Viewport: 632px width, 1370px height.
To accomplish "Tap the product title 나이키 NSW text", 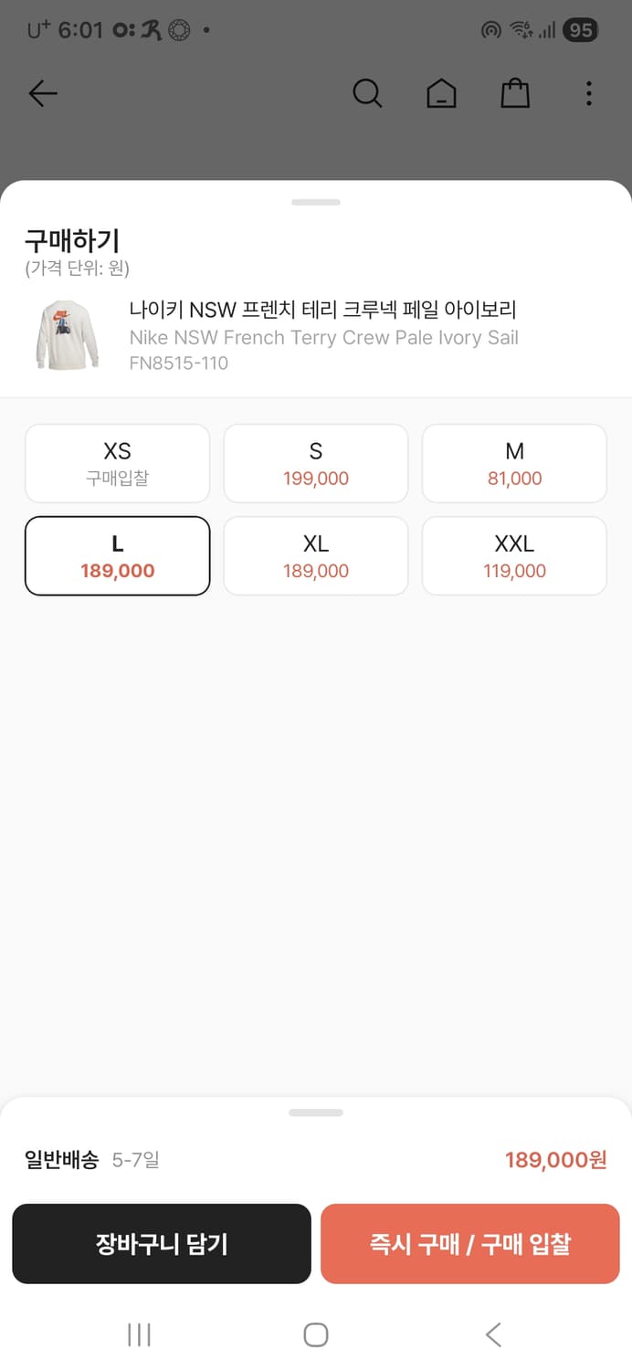I will [324, 311].
